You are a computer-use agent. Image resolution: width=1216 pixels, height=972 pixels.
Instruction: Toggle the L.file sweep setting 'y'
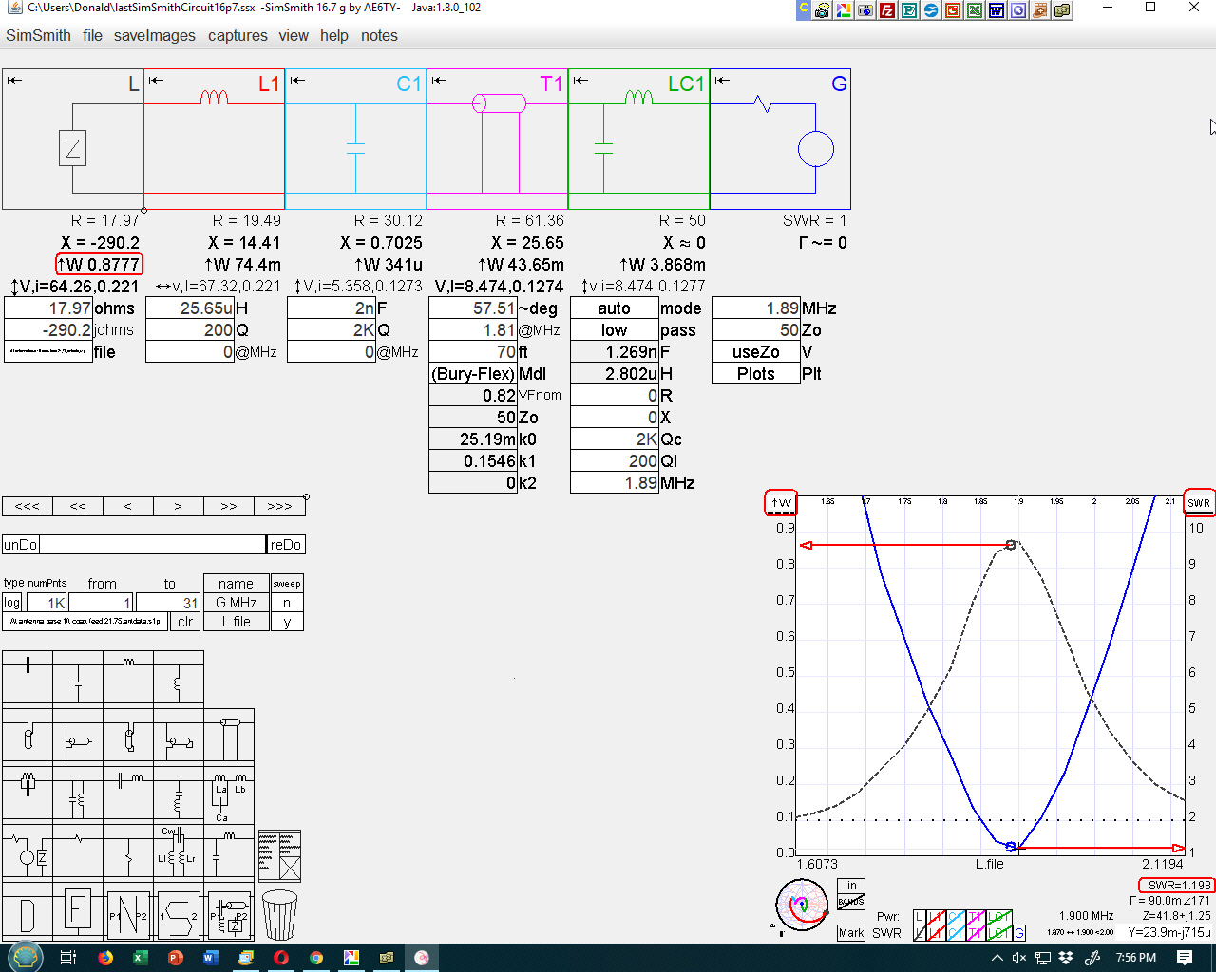[x=287, y=622]
